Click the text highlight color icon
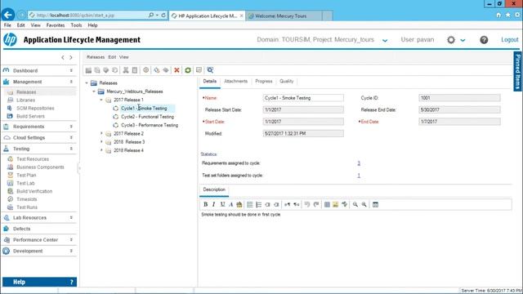This screenshot has height=294, width=523. point(239,204)
